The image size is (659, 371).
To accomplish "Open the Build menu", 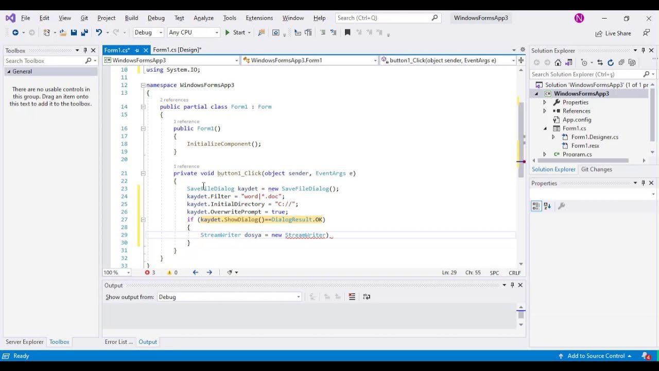I will point(131,18).
